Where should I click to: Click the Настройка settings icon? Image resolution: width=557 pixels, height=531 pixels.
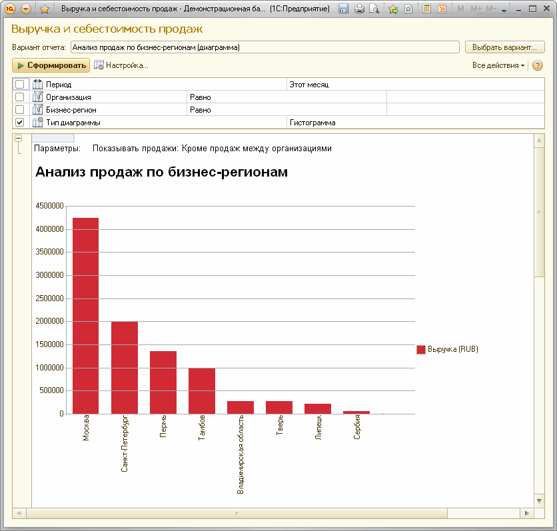99,65
